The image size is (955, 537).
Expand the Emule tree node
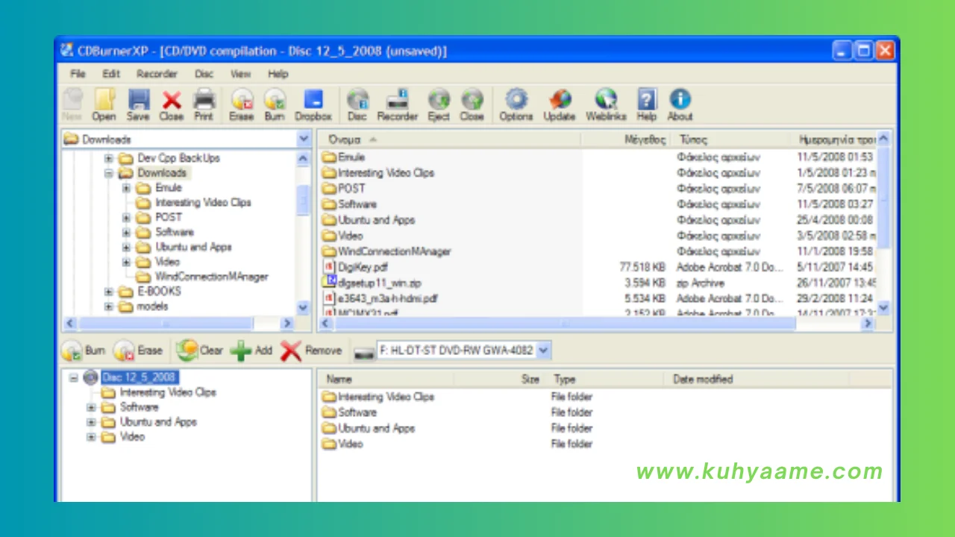coord(127,188)
